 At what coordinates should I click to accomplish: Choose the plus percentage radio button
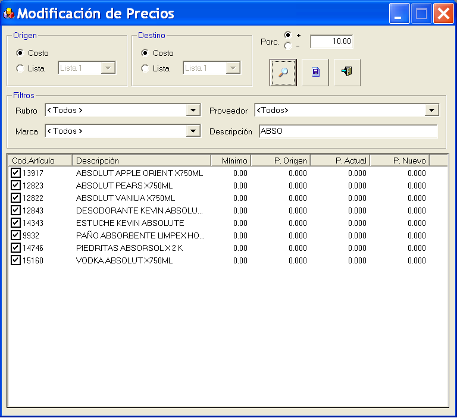[288, 35]
